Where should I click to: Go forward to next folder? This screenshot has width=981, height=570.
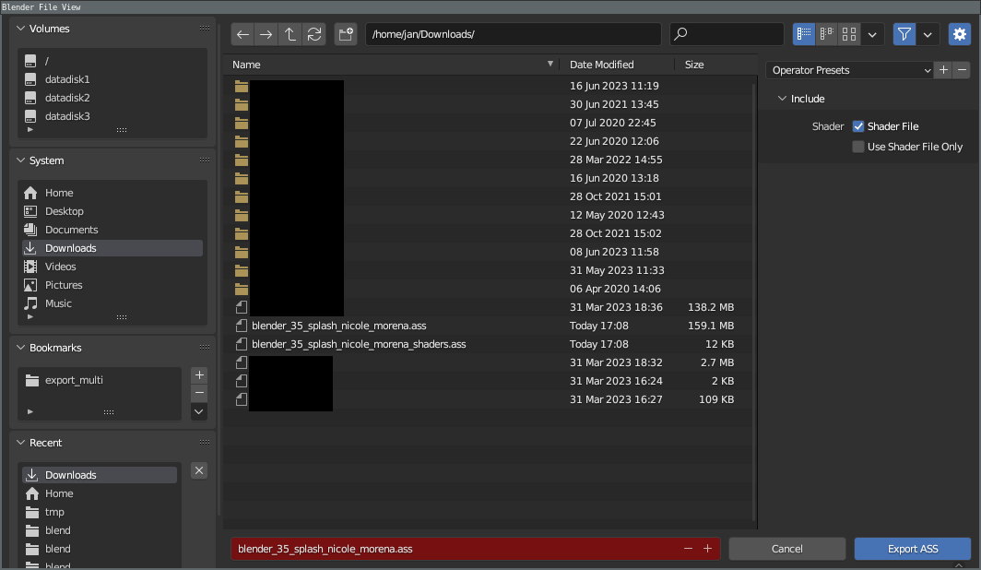pyautogui.click(x=266, y=34)
